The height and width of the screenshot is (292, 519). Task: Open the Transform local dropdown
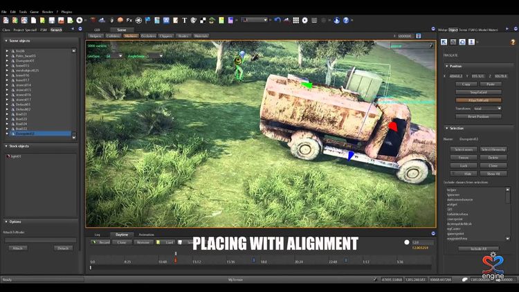pos(487,108)
